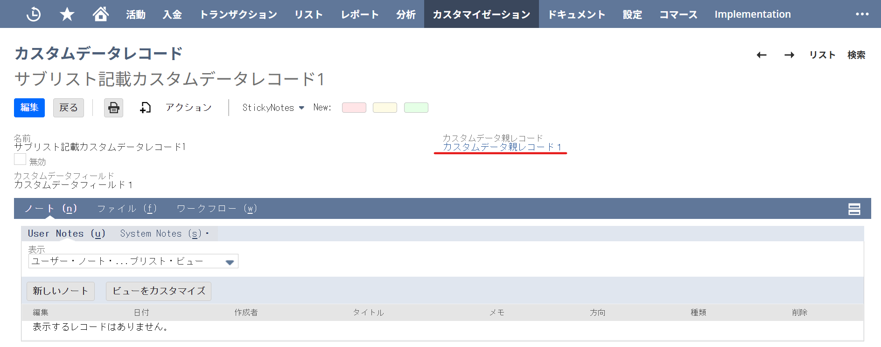Open the コマース menu
Image resolution: width=881 pixels, height=347 pixels.
(x=678, y=14)
